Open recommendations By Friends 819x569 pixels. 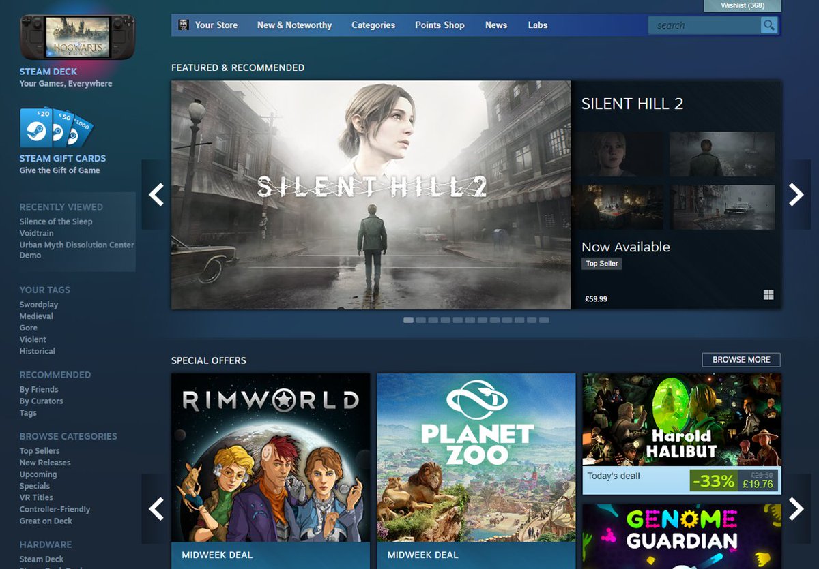tap(39, 390)
